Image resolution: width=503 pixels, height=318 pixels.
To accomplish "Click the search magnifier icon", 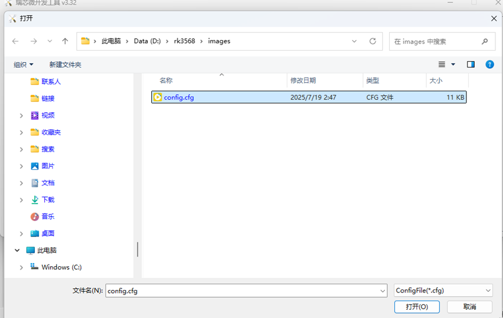I will pos(485,41).
